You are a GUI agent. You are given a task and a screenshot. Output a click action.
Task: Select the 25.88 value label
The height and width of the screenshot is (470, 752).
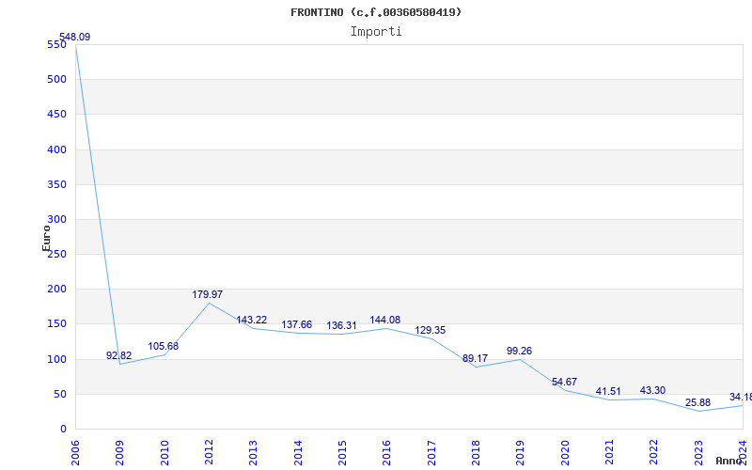pos(697,403)
